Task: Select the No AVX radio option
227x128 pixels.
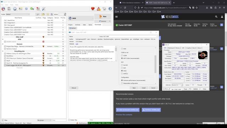Action: point(122,65)
